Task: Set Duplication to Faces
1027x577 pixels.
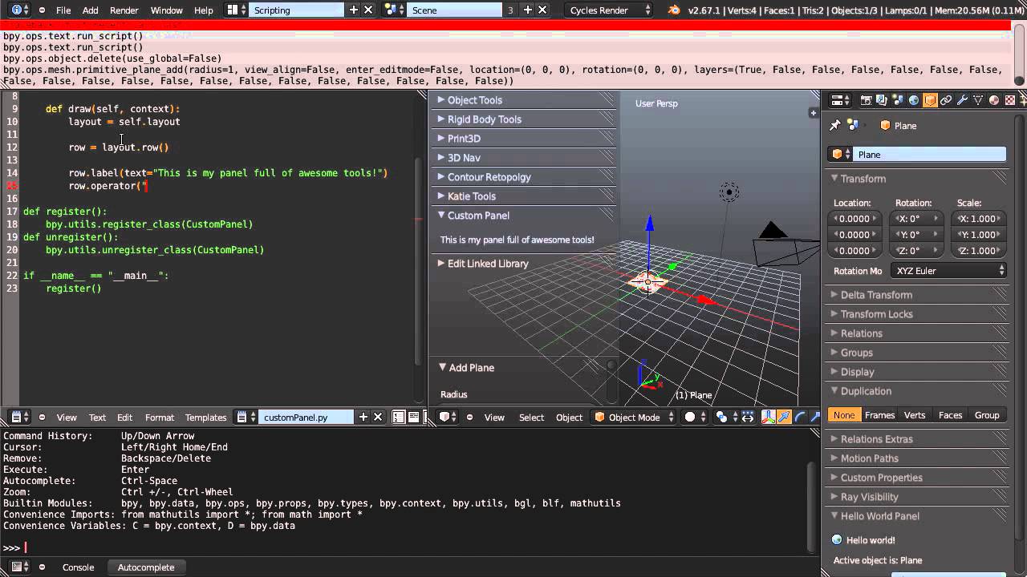Action: pos(950,415)
